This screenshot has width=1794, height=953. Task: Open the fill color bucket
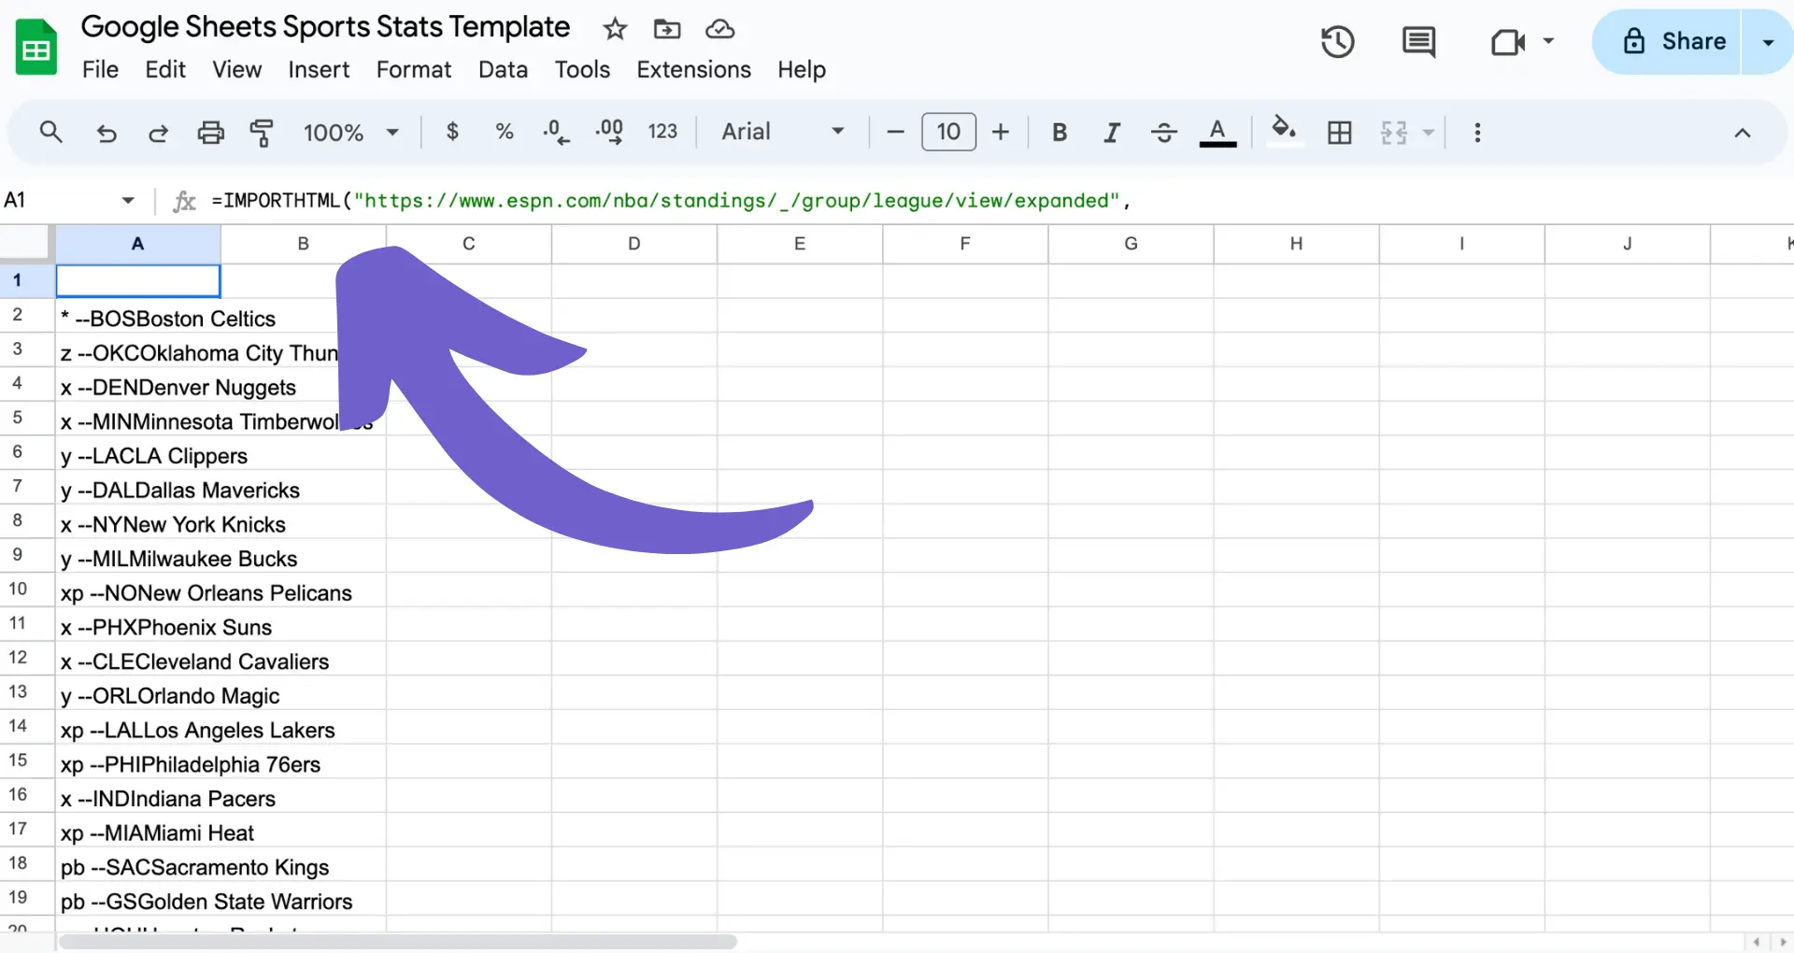(x=1285, y=130)
